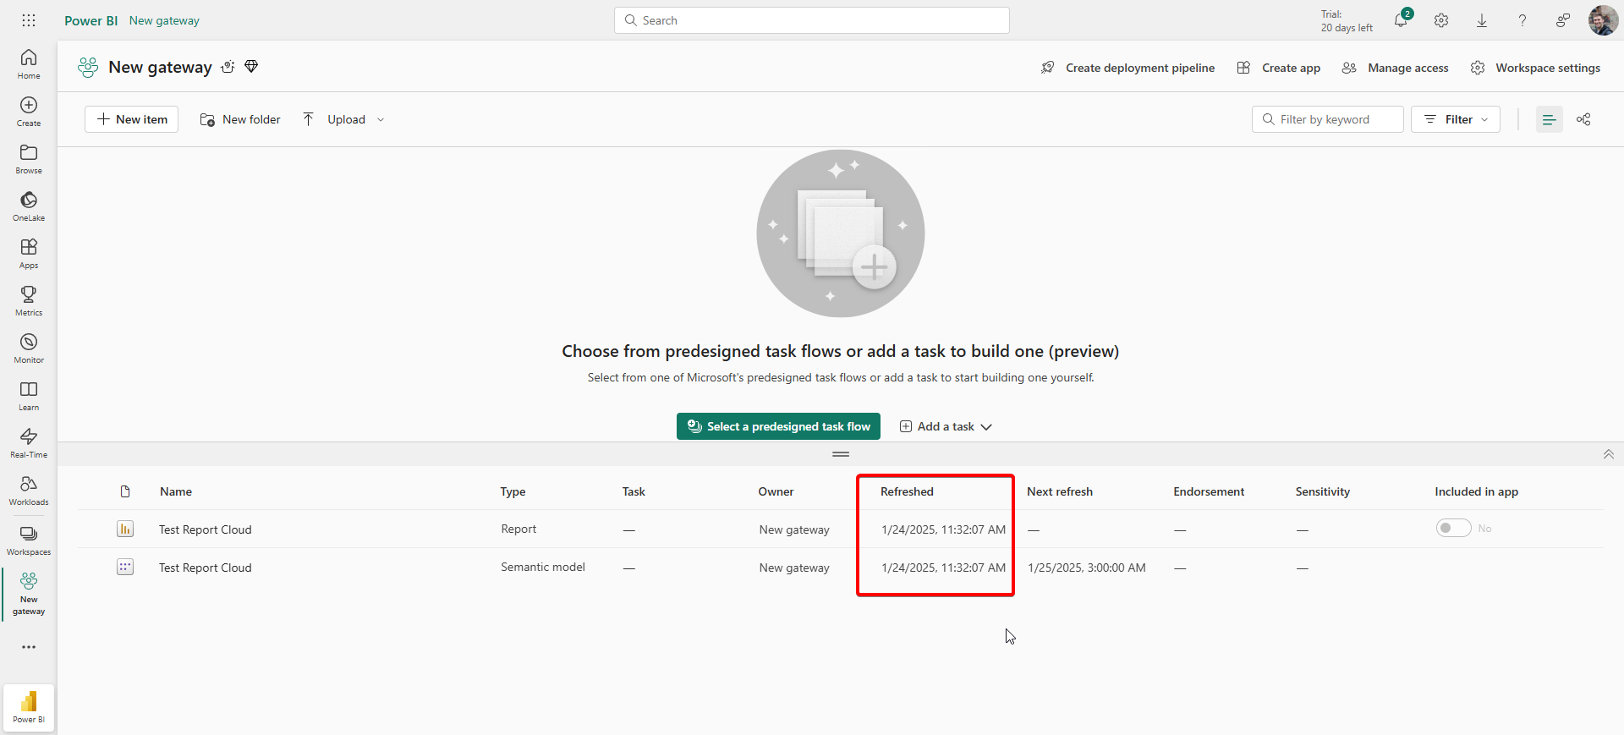Click the Trial 20 days left indicator
Viewport: 1624px width, 735px height.
pyautogui.click(x=1347, y=21)
